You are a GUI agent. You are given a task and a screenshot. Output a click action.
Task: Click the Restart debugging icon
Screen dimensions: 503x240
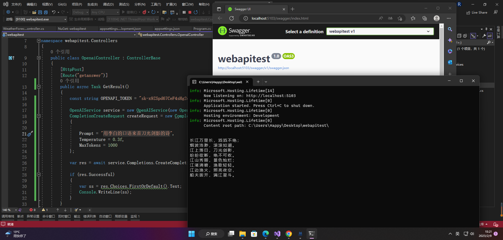pyautogui.click(x=196, y=12)
